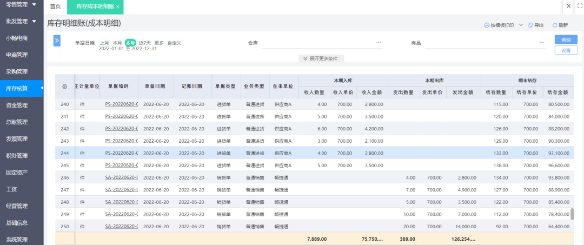
Task: Select 本年 date filter
Action: (130, 43)
